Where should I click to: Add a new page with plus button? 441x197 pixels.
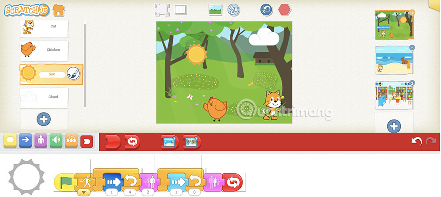tap(394, 126)
